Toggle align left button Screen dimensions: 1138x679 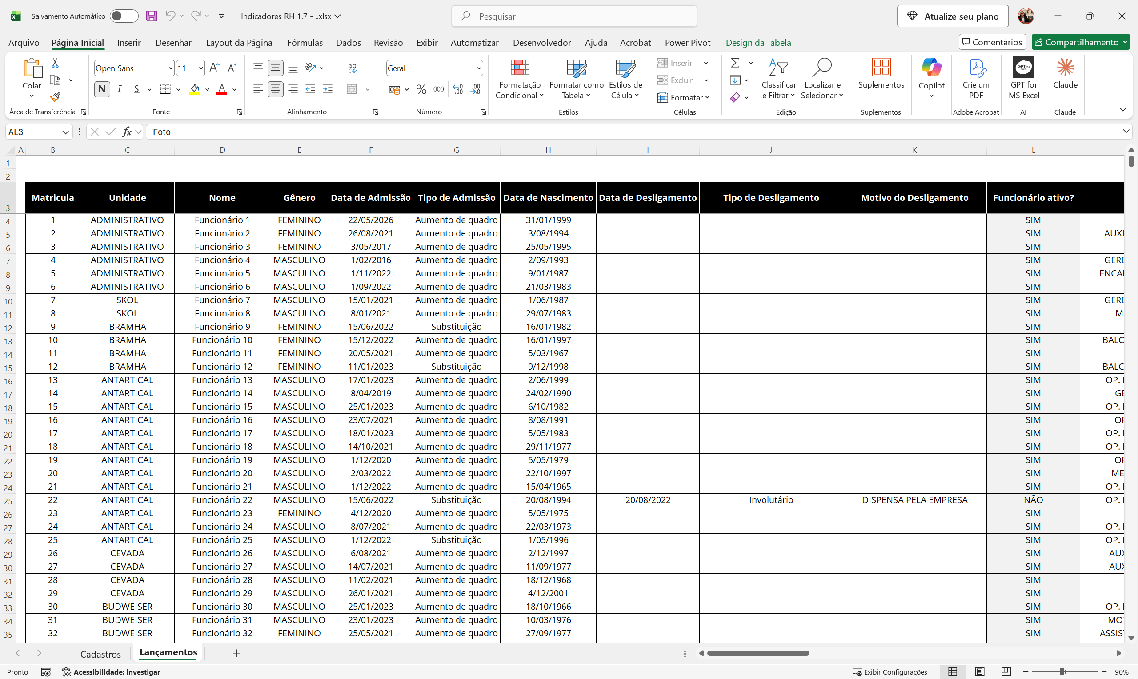click(x=258, y=89)
